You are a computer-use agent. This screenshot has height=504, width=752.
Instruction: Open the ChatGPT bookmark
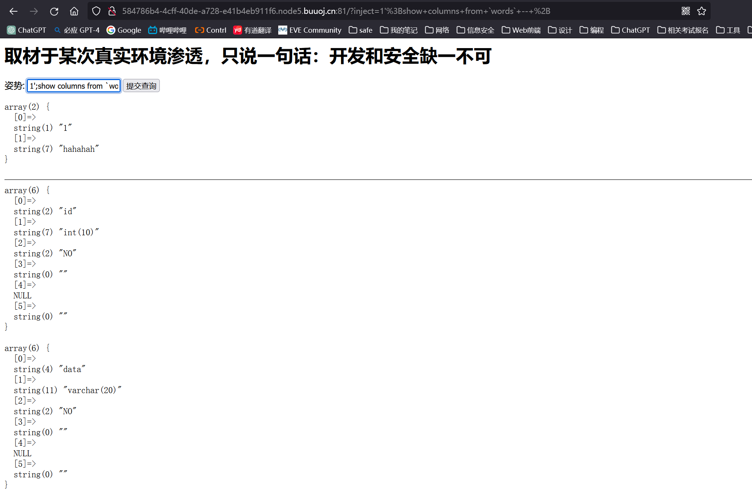click(27, 30)
